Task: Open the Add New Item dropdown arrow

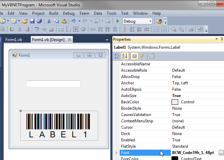Action: point(19,21)
